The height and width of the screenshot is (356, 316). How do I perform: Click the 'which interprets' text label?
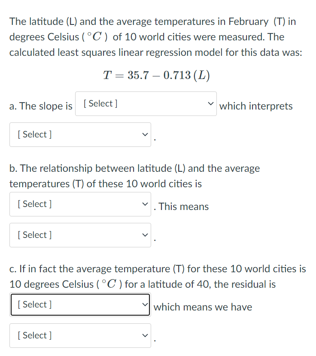[x=255, y=106]
